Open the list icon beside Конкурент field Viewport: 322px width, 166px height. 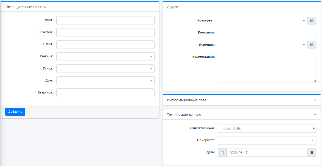(312, 21)
